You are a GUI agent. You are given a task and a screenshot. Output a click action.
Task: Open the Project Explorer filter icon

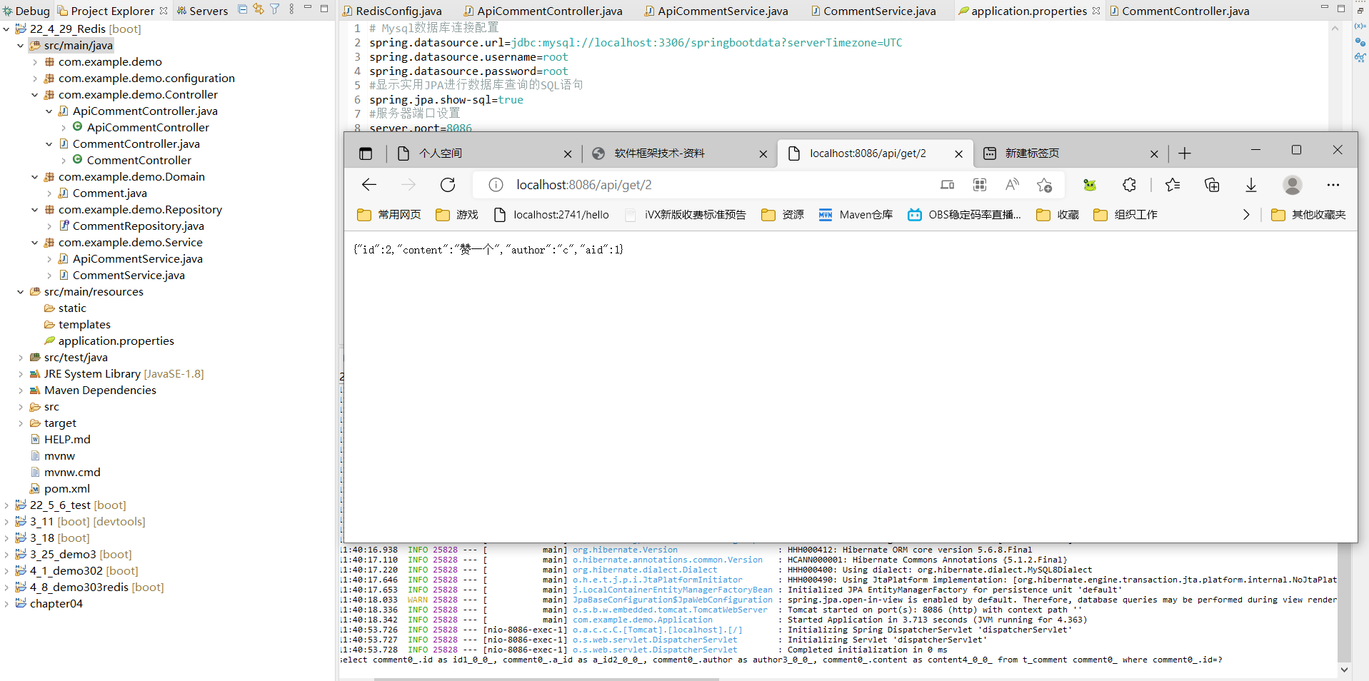[x=275, y=9]
